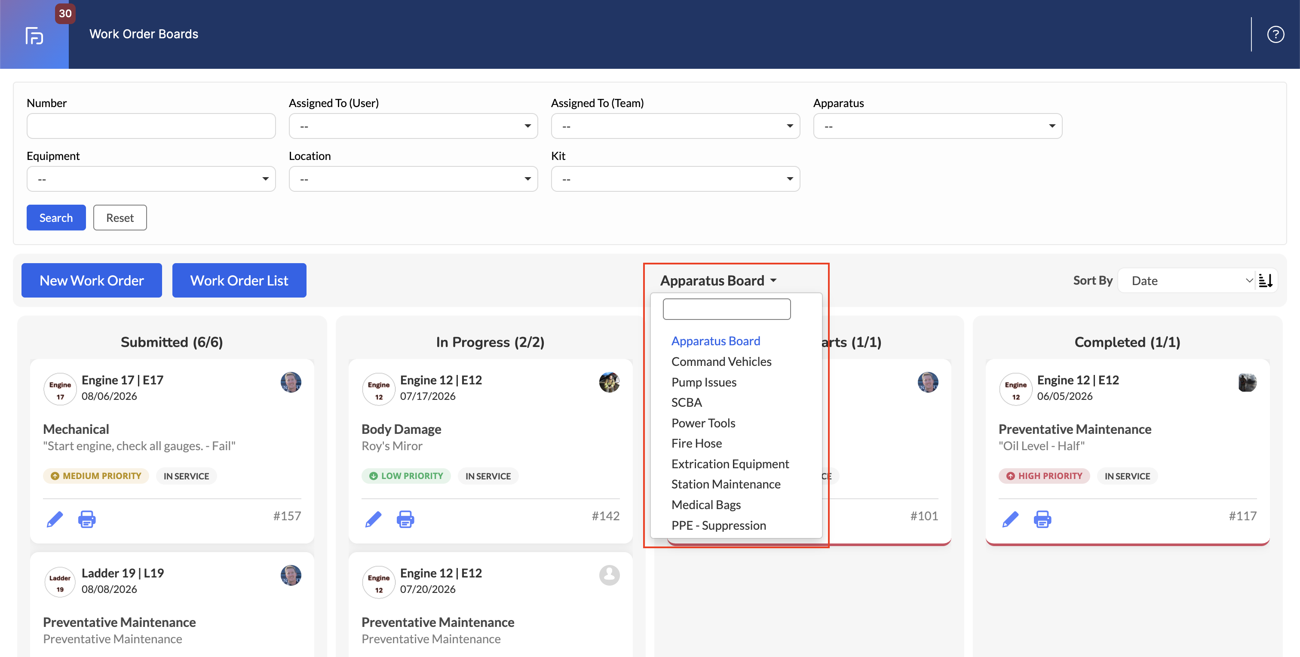This screenshot has width=1300, height=657.
Task: Print work order #142
Action: click(405, 519)
